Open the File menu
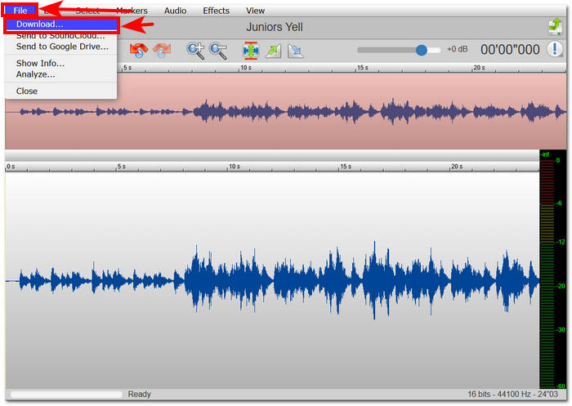The image size is (572, 406). coord(20,11)
